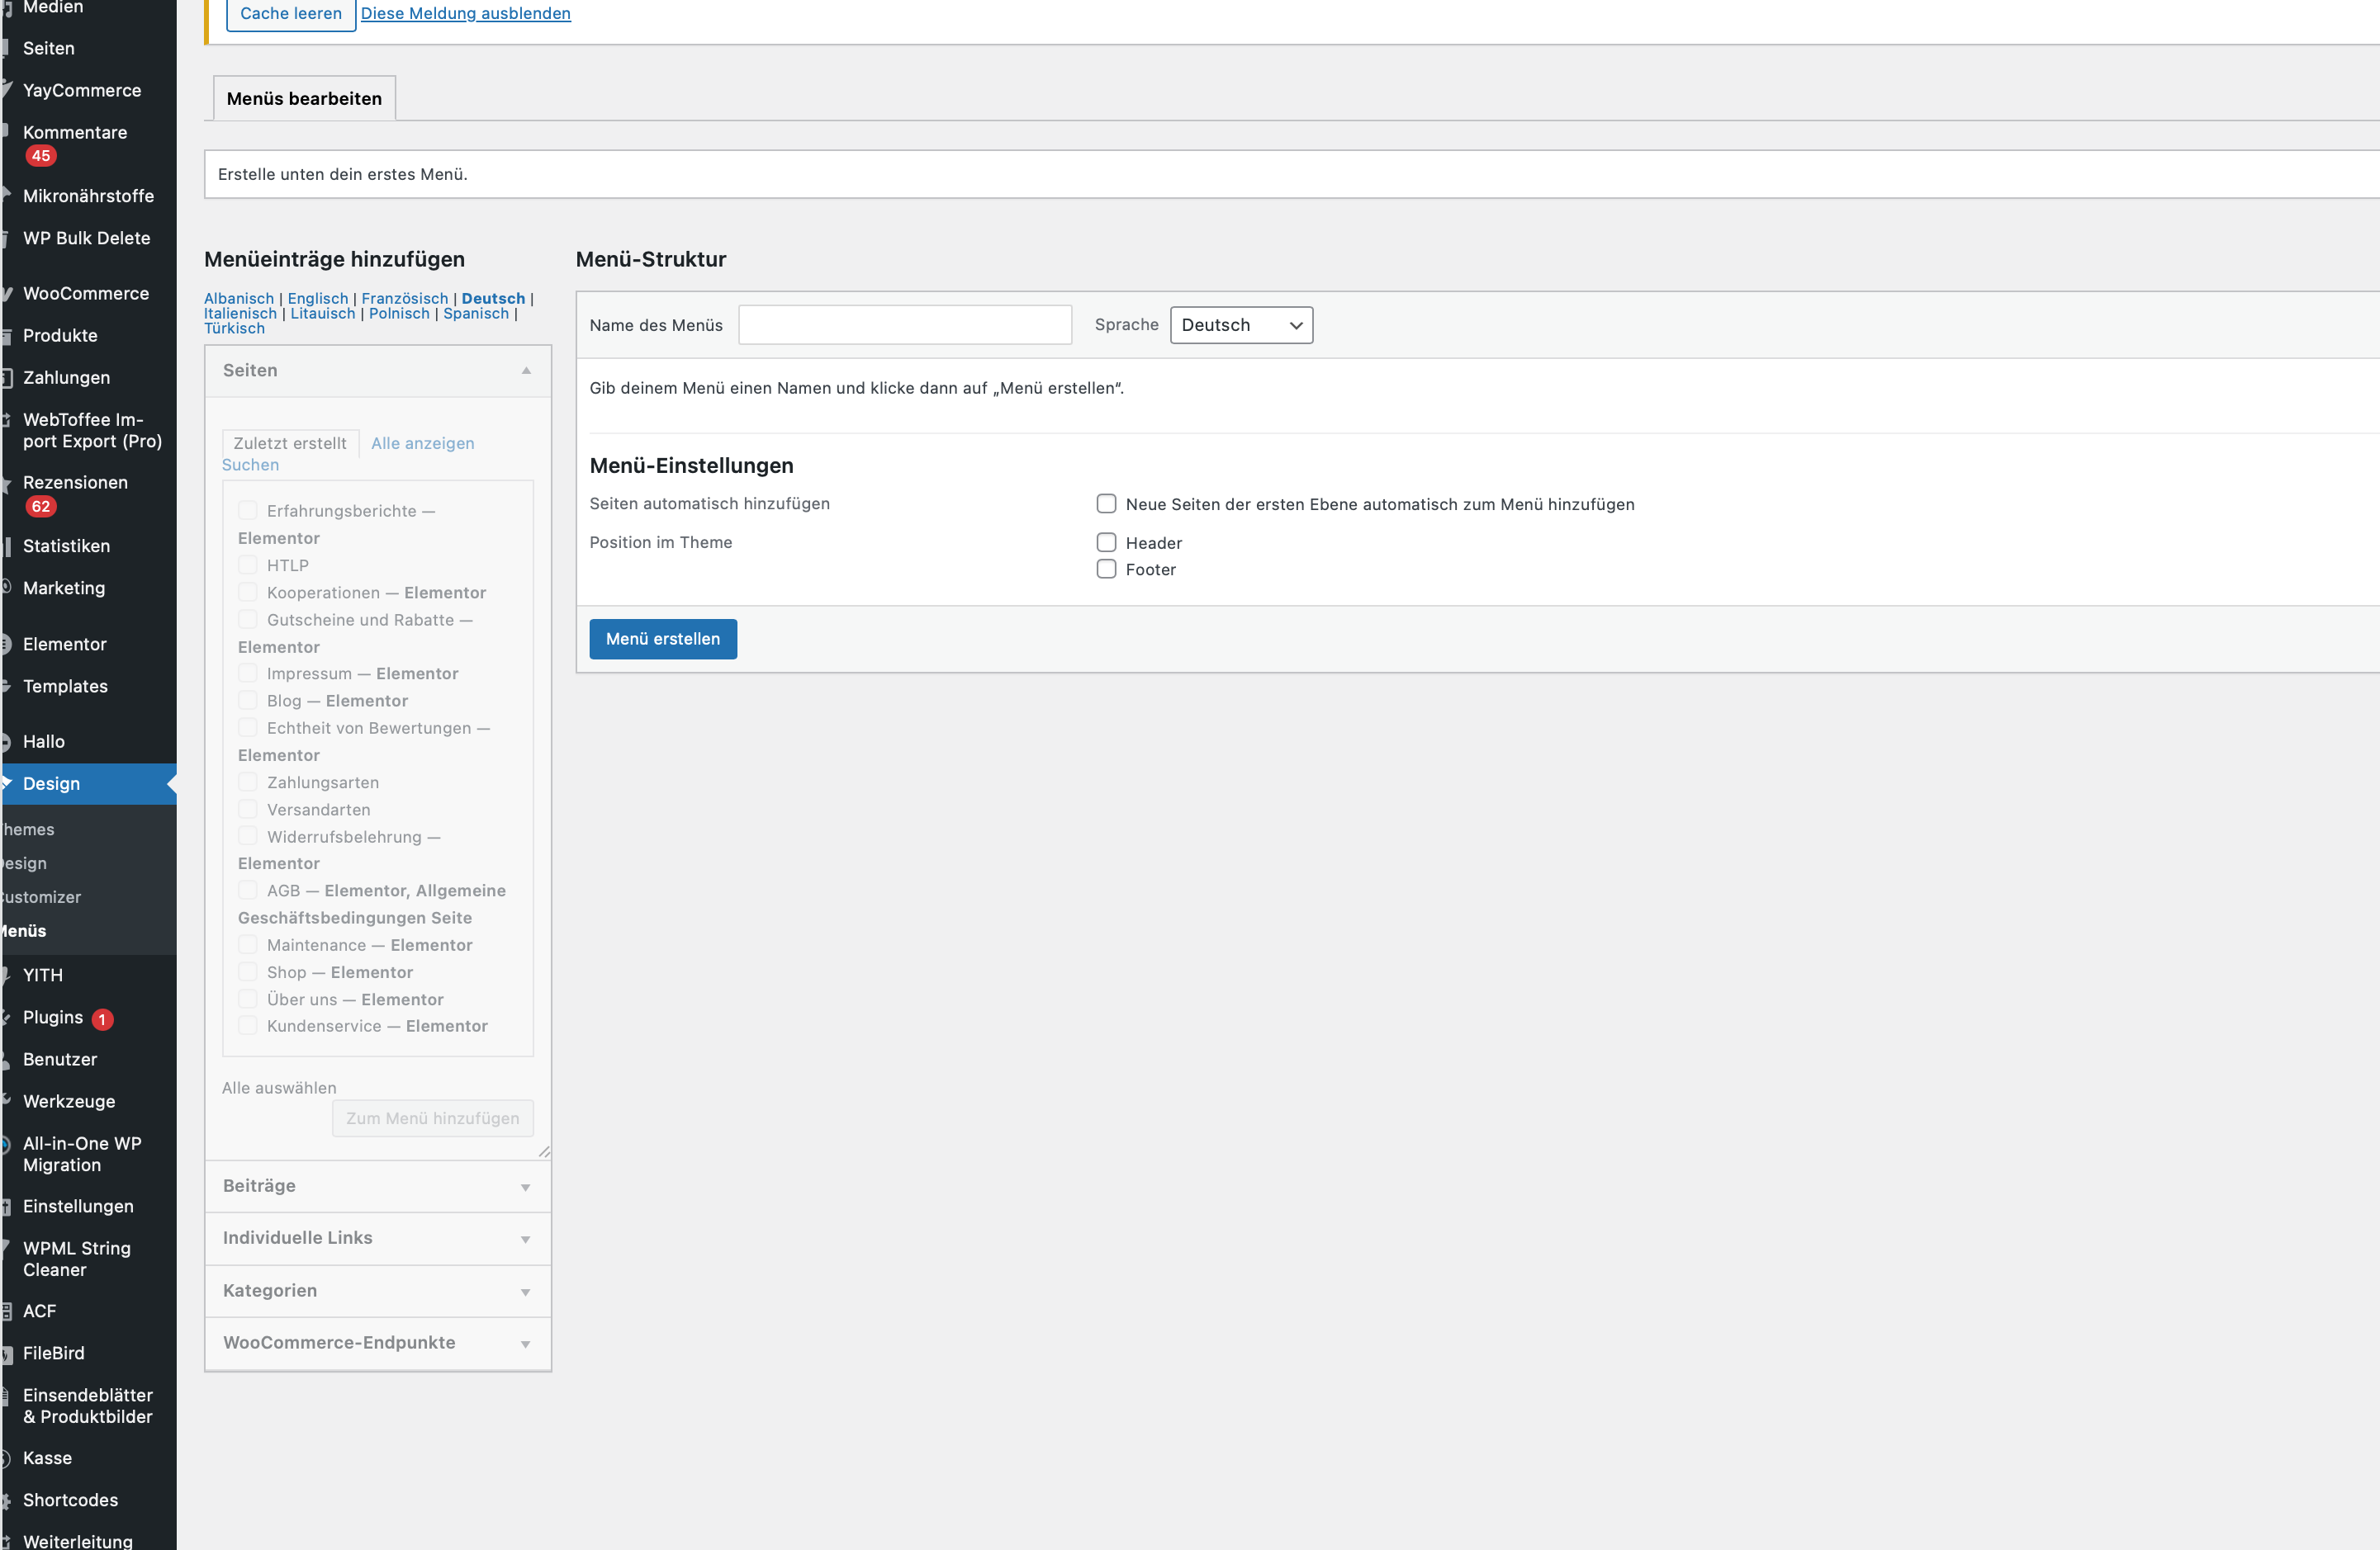
Task: Enable the Footer theme position checkbox
Action: pyautogui.click(x=1106, y=569)
